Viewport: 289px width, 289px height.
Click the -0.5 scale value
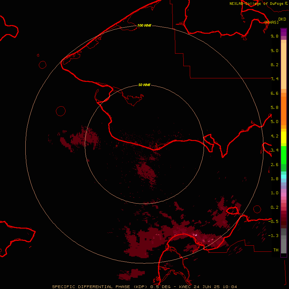(x=273, y=222)
